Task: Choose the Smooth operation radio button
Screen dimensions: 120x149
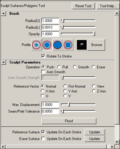Action: click(75, 67)
